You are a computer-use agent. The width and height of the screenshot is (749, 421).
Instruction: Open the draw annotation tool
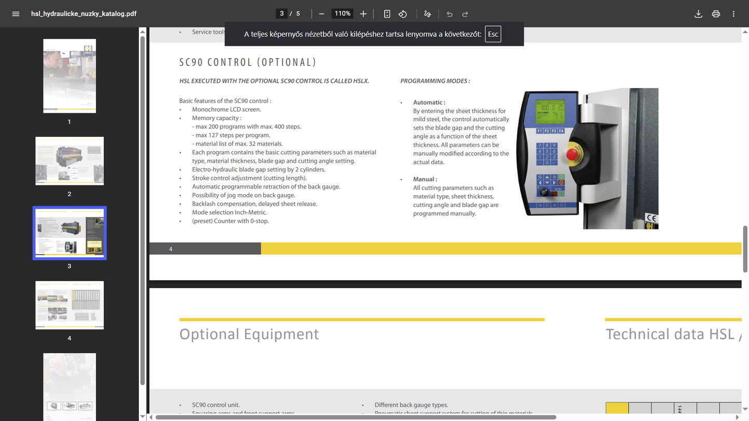click(x=428, y=14)
